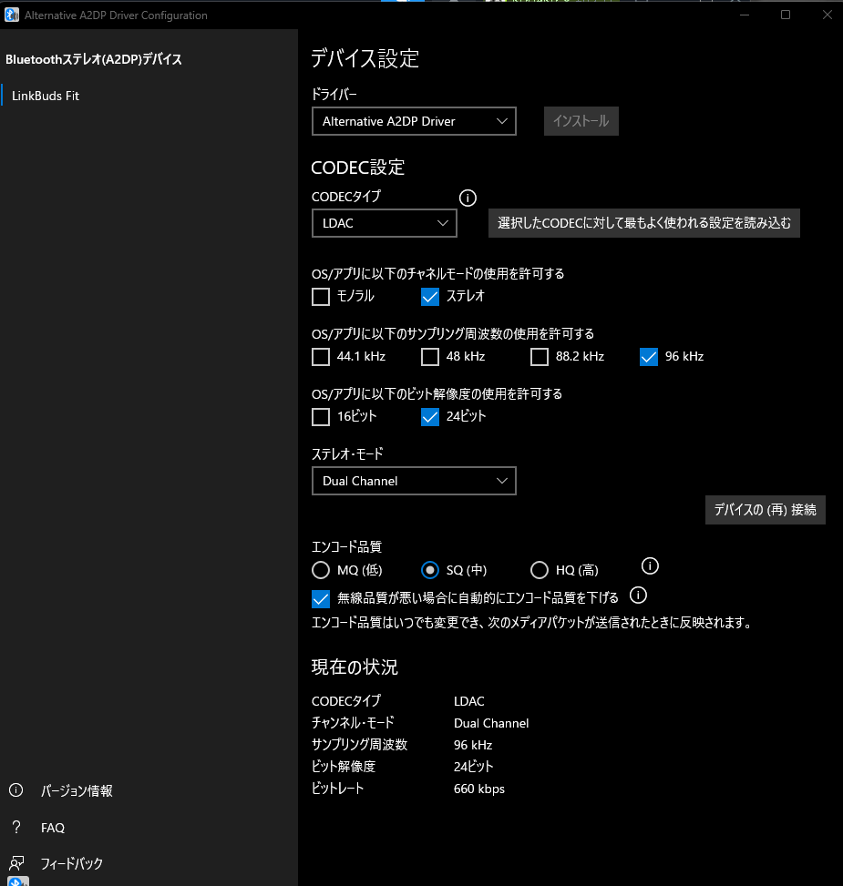The width and height of the screenshot is (843, 886).
Task: Select the MQ (低) encode quality
Action: pos(321,570)
